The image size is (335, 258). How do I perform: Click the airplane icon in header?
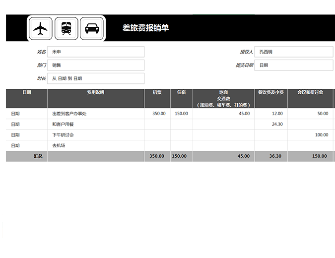click(40, 28)
